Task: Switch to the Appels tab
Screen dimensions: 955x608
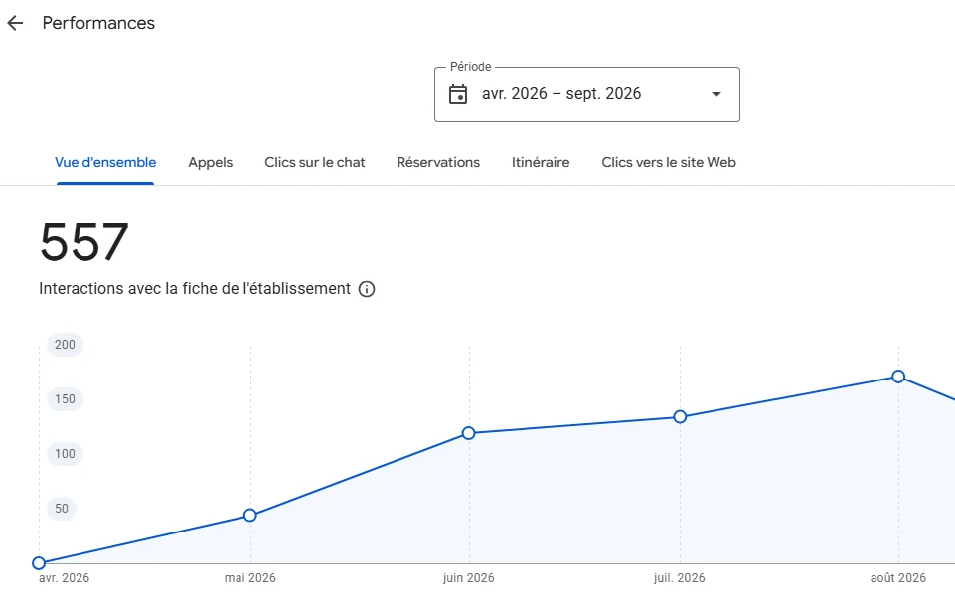Action: tap(210, 163)
